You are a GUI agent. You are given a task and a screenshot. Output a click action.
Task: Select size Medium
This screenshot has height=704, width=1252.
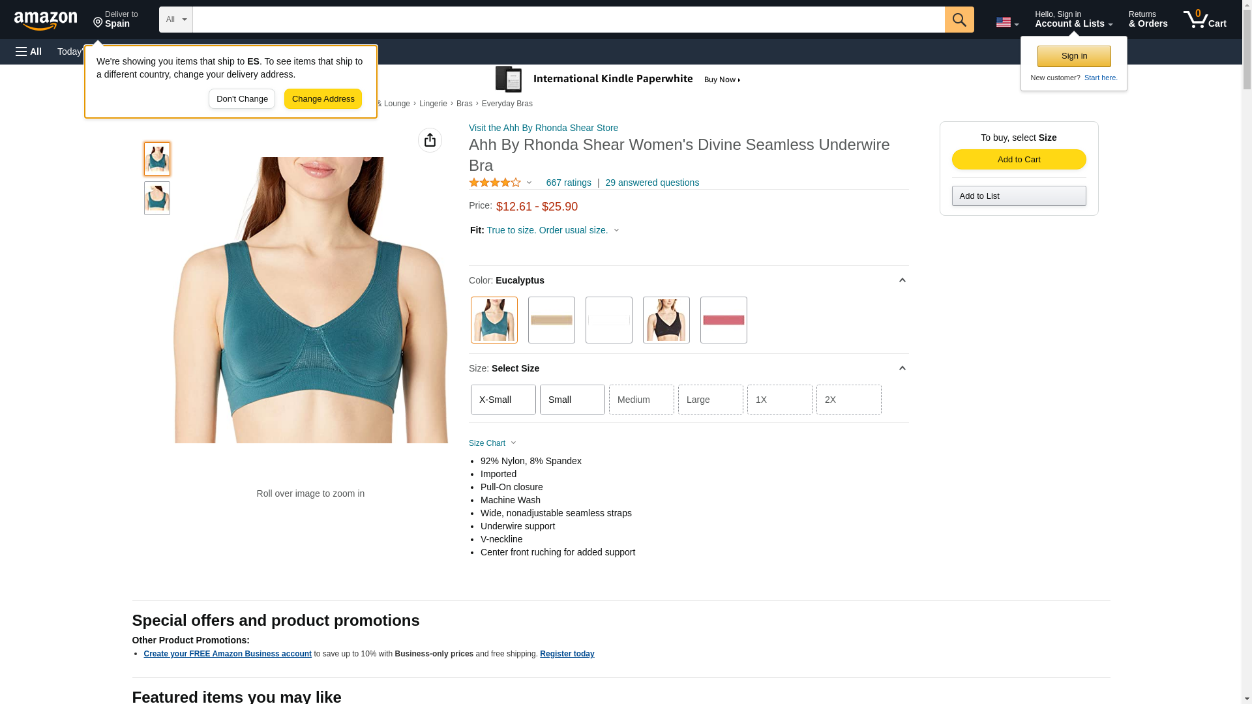click(x=641, y=400)
